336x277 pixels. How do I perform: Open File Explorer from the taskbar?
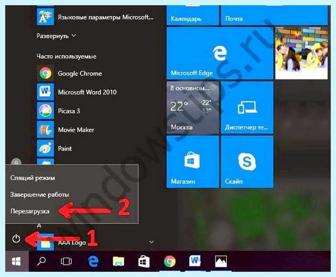(x=119, y=261)
